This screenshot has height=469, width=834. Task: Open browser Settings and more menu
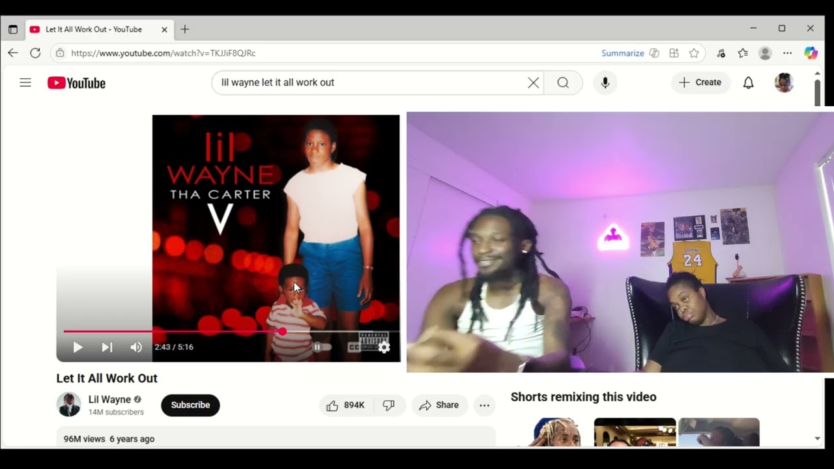coord(788,53)
